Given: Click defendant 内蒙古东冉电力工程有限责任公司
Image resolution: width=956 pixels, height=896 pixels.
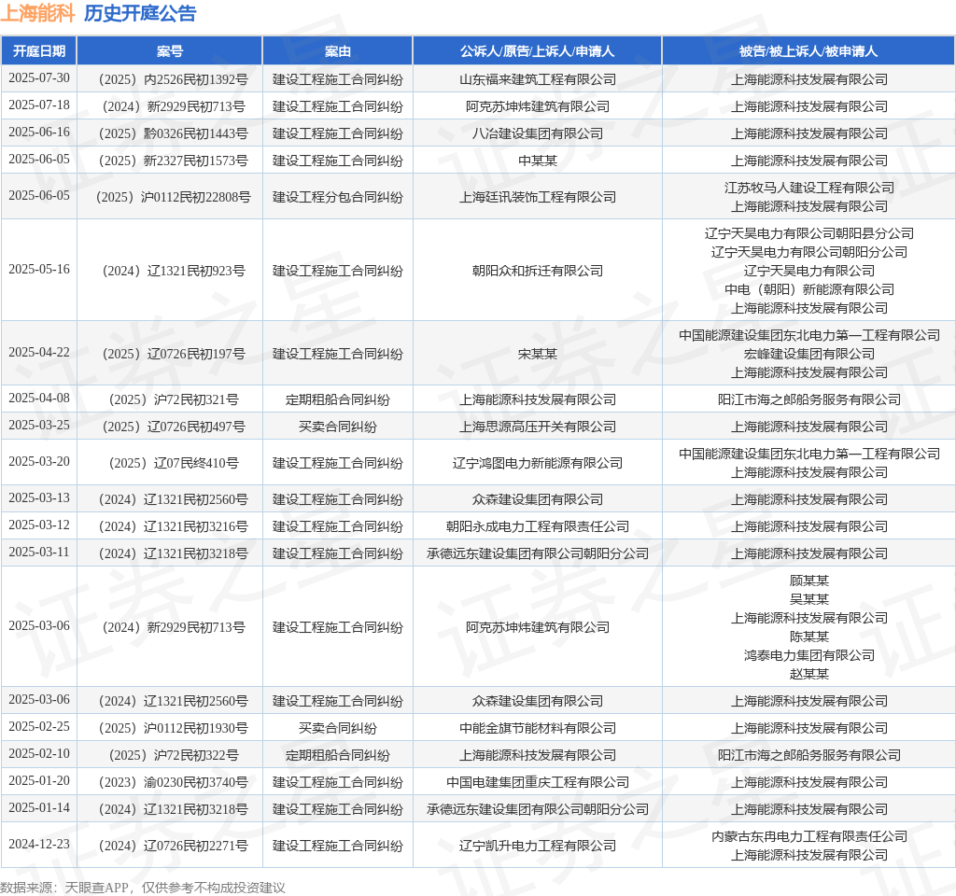Looking at the screenshot, I should (809, 836).
